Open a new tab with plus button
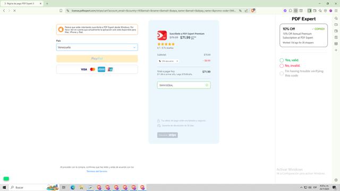This screenshot has width=340, height=191. point(47,4)
